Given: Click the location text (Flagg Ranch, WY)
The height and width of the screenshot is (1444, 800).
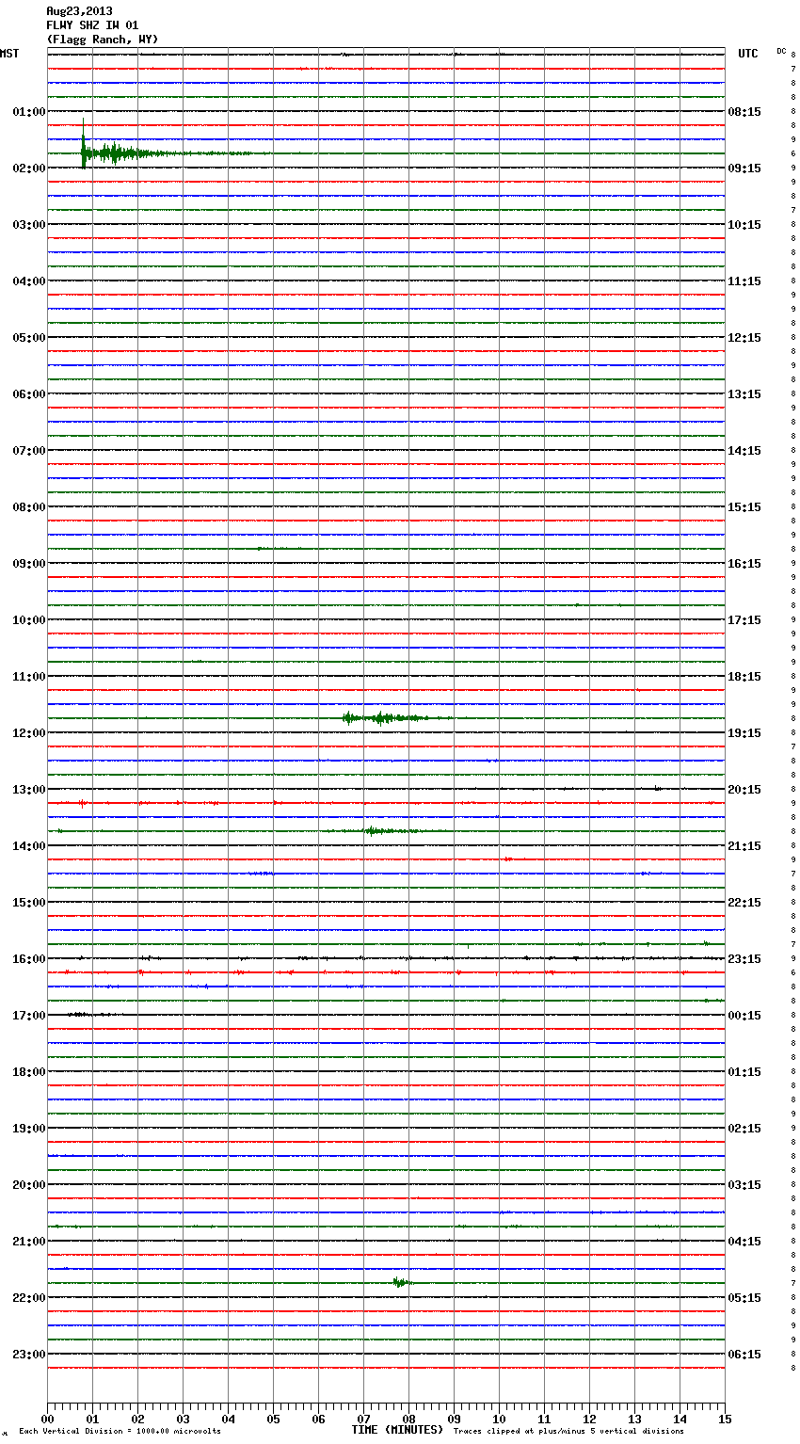Looking at the screenshot, I should tap(103, 40).
